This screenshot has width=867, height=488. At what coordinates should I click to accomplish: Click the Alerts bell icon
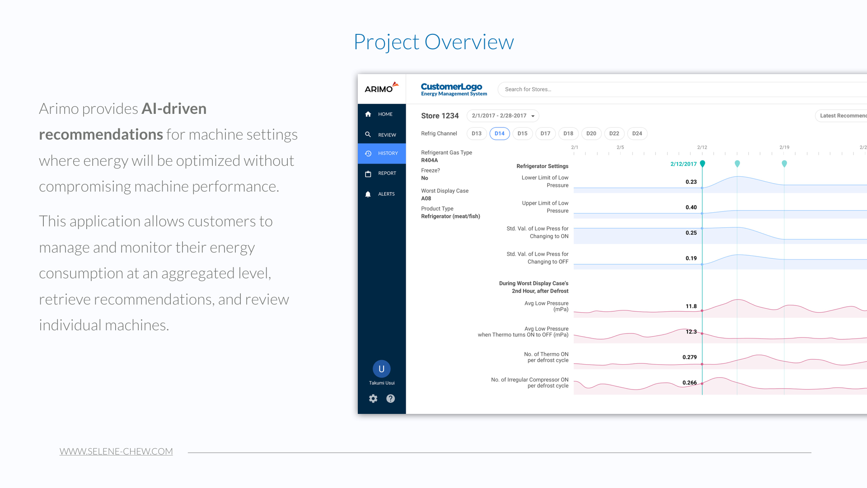click(368, 194)
